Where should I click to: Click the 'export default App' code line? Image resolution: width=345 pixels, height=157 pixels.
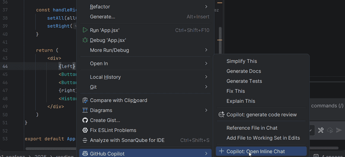50,139
